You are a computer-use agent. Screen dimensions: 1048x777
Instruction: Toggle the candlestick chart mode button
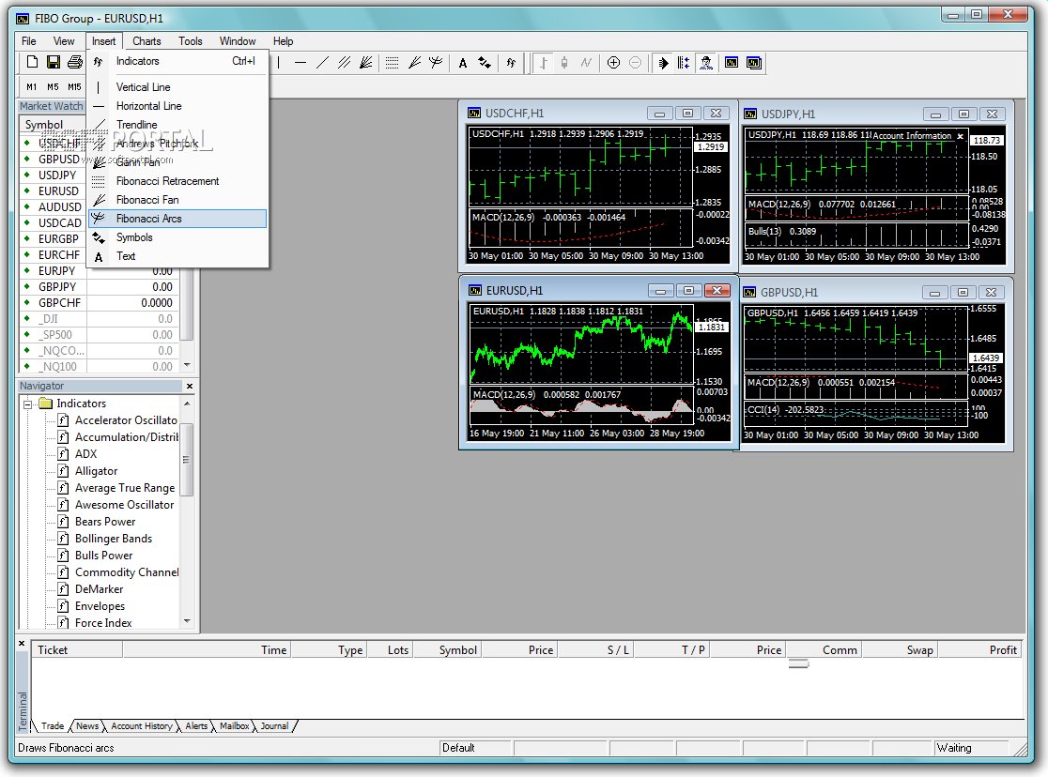(564, 63)
